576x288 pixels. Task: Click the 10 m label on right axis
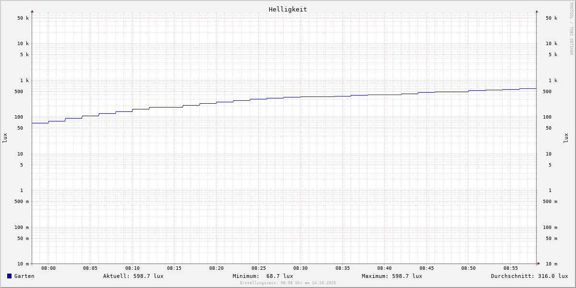[x=551, y=264]
